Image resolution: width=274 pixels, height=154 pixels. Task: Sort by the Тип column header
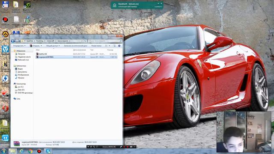click(x=92, y=50)
